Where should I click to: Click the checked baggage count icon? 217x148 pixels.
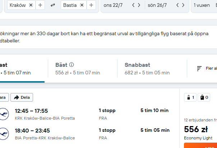[204, 97]
